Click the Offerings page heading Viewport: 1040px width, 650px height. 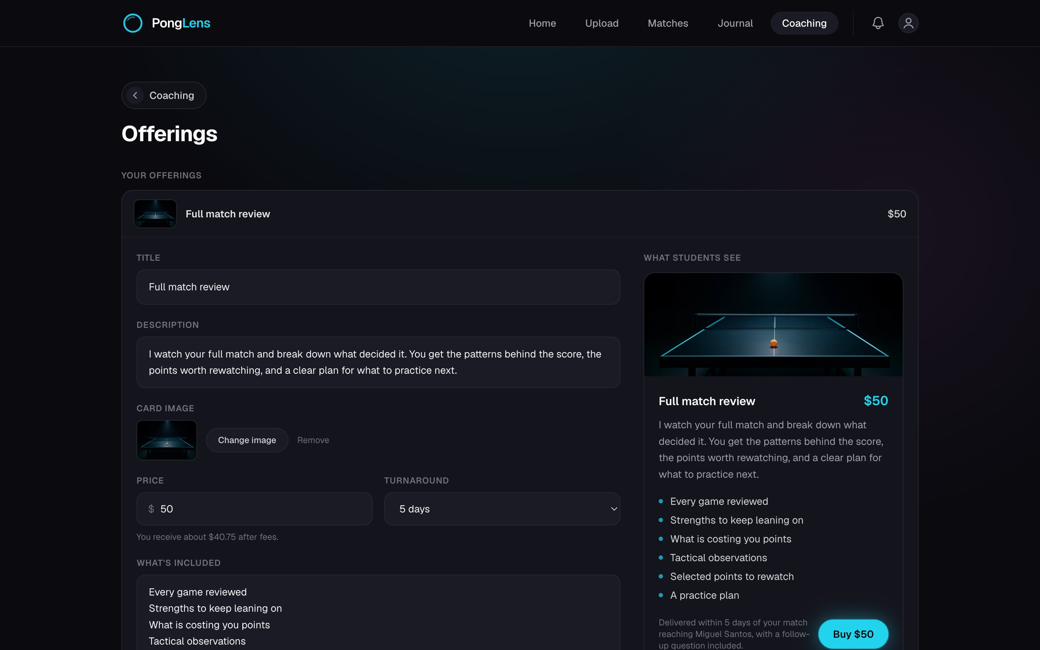pos(169,134)
